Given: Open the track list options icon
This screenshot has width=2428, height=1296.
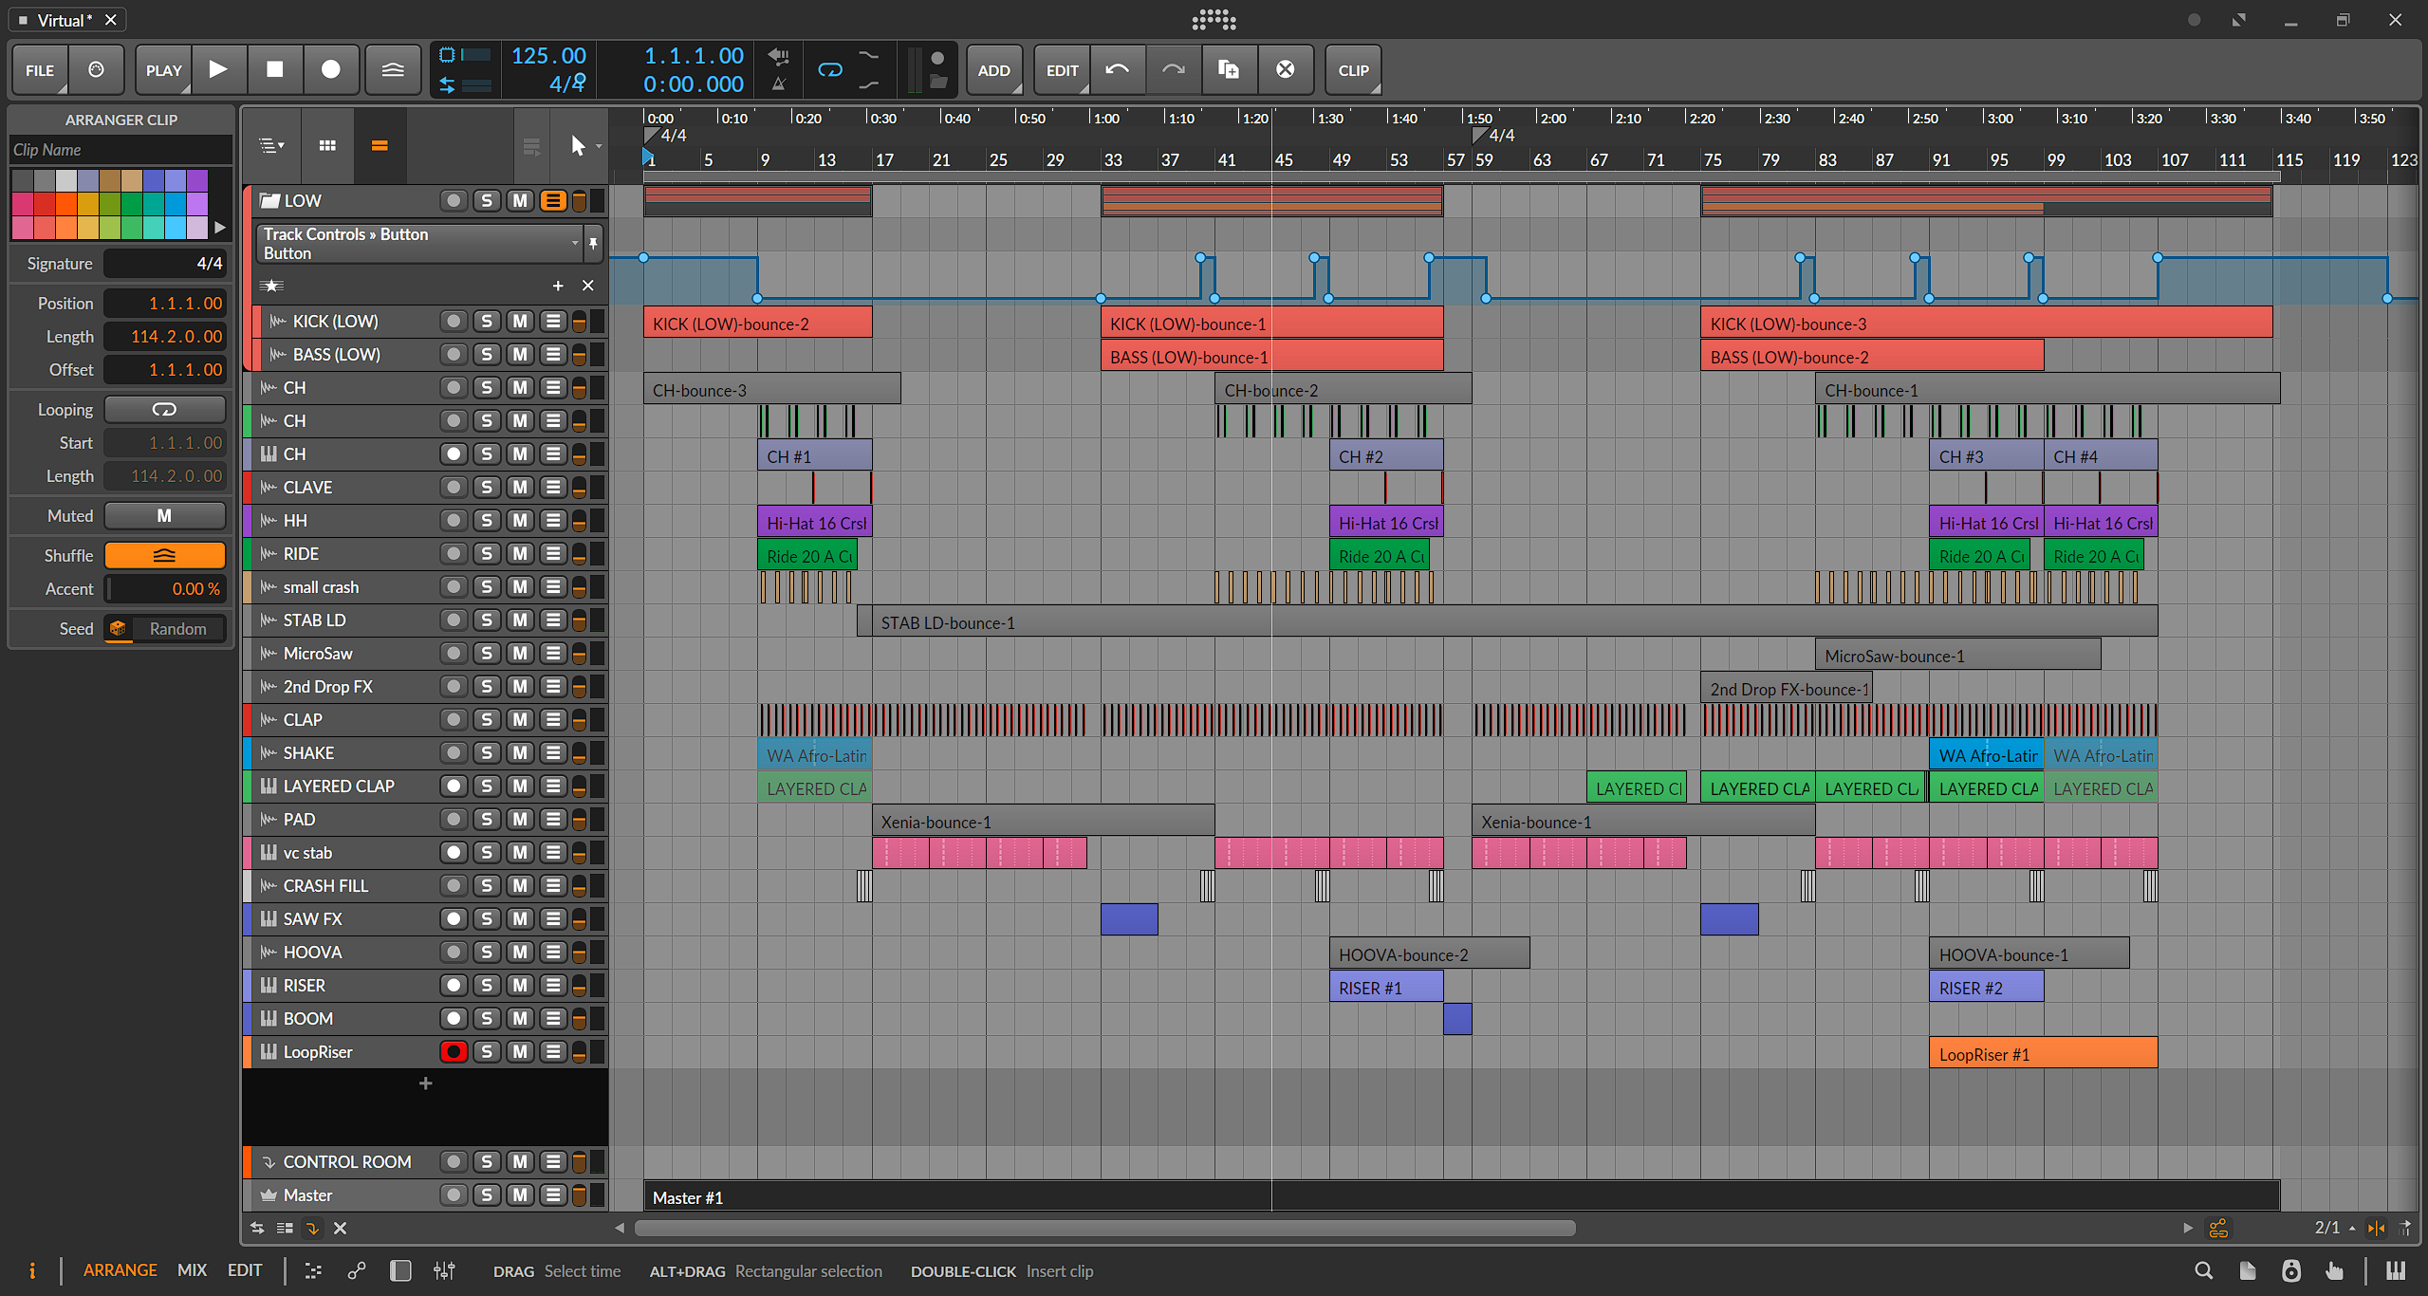Looking at the screenshot, I should pos(271,145).
